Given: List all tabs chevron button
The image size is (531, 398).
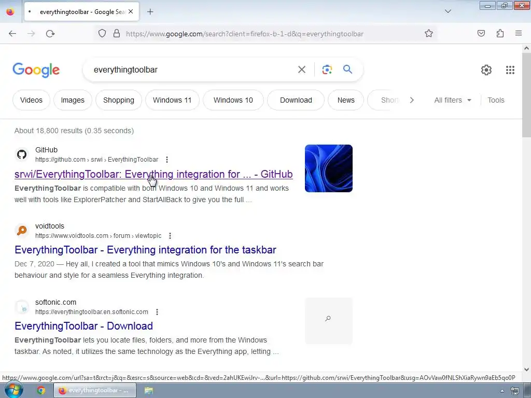Looking at the screenshot, I should [x=448, y=11].
